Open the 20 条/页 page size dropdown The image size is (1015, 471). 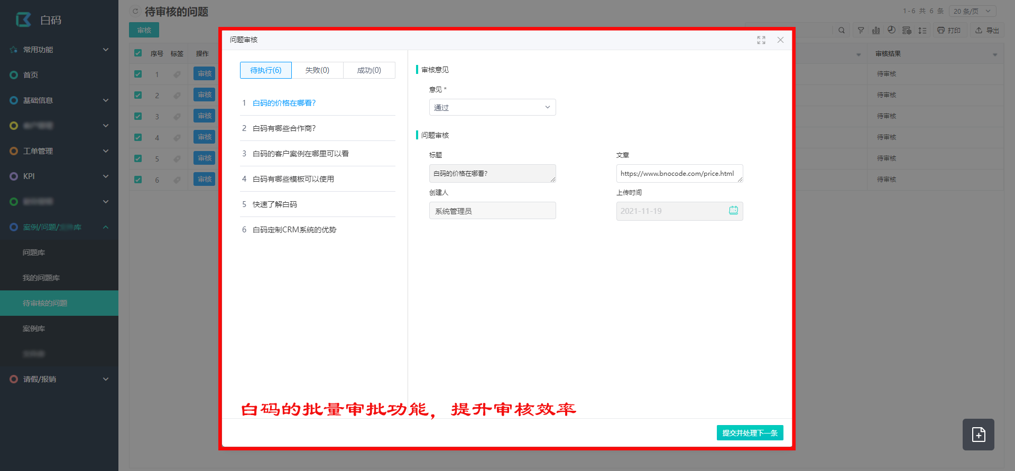972,11
